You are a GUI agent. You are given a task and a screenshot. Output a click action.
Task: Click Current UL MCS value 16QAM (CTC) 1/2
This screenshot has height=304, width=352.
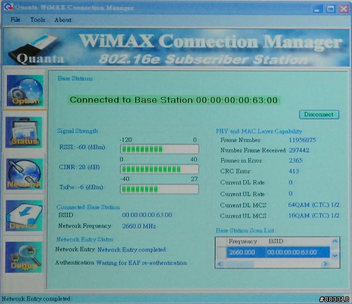pyautogui.click(x=314, y=216)
